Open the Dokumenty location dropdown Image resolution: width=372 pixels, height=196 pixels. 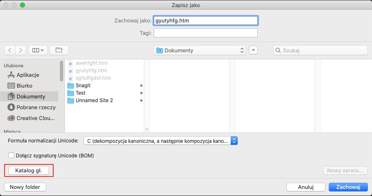coord(200,50)
